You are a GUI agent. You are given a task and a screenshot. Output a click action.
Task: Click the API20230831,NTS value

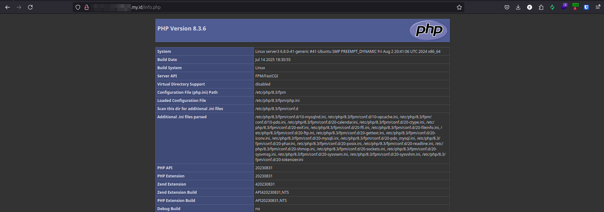pos(271,201)
